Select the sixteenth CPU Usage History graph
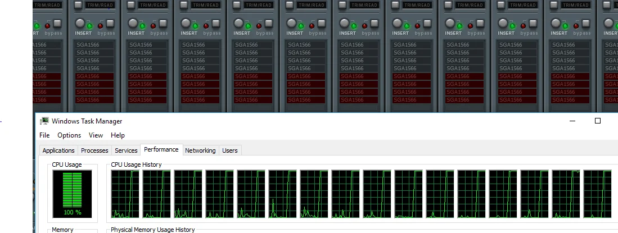 (x=598, y=194)
